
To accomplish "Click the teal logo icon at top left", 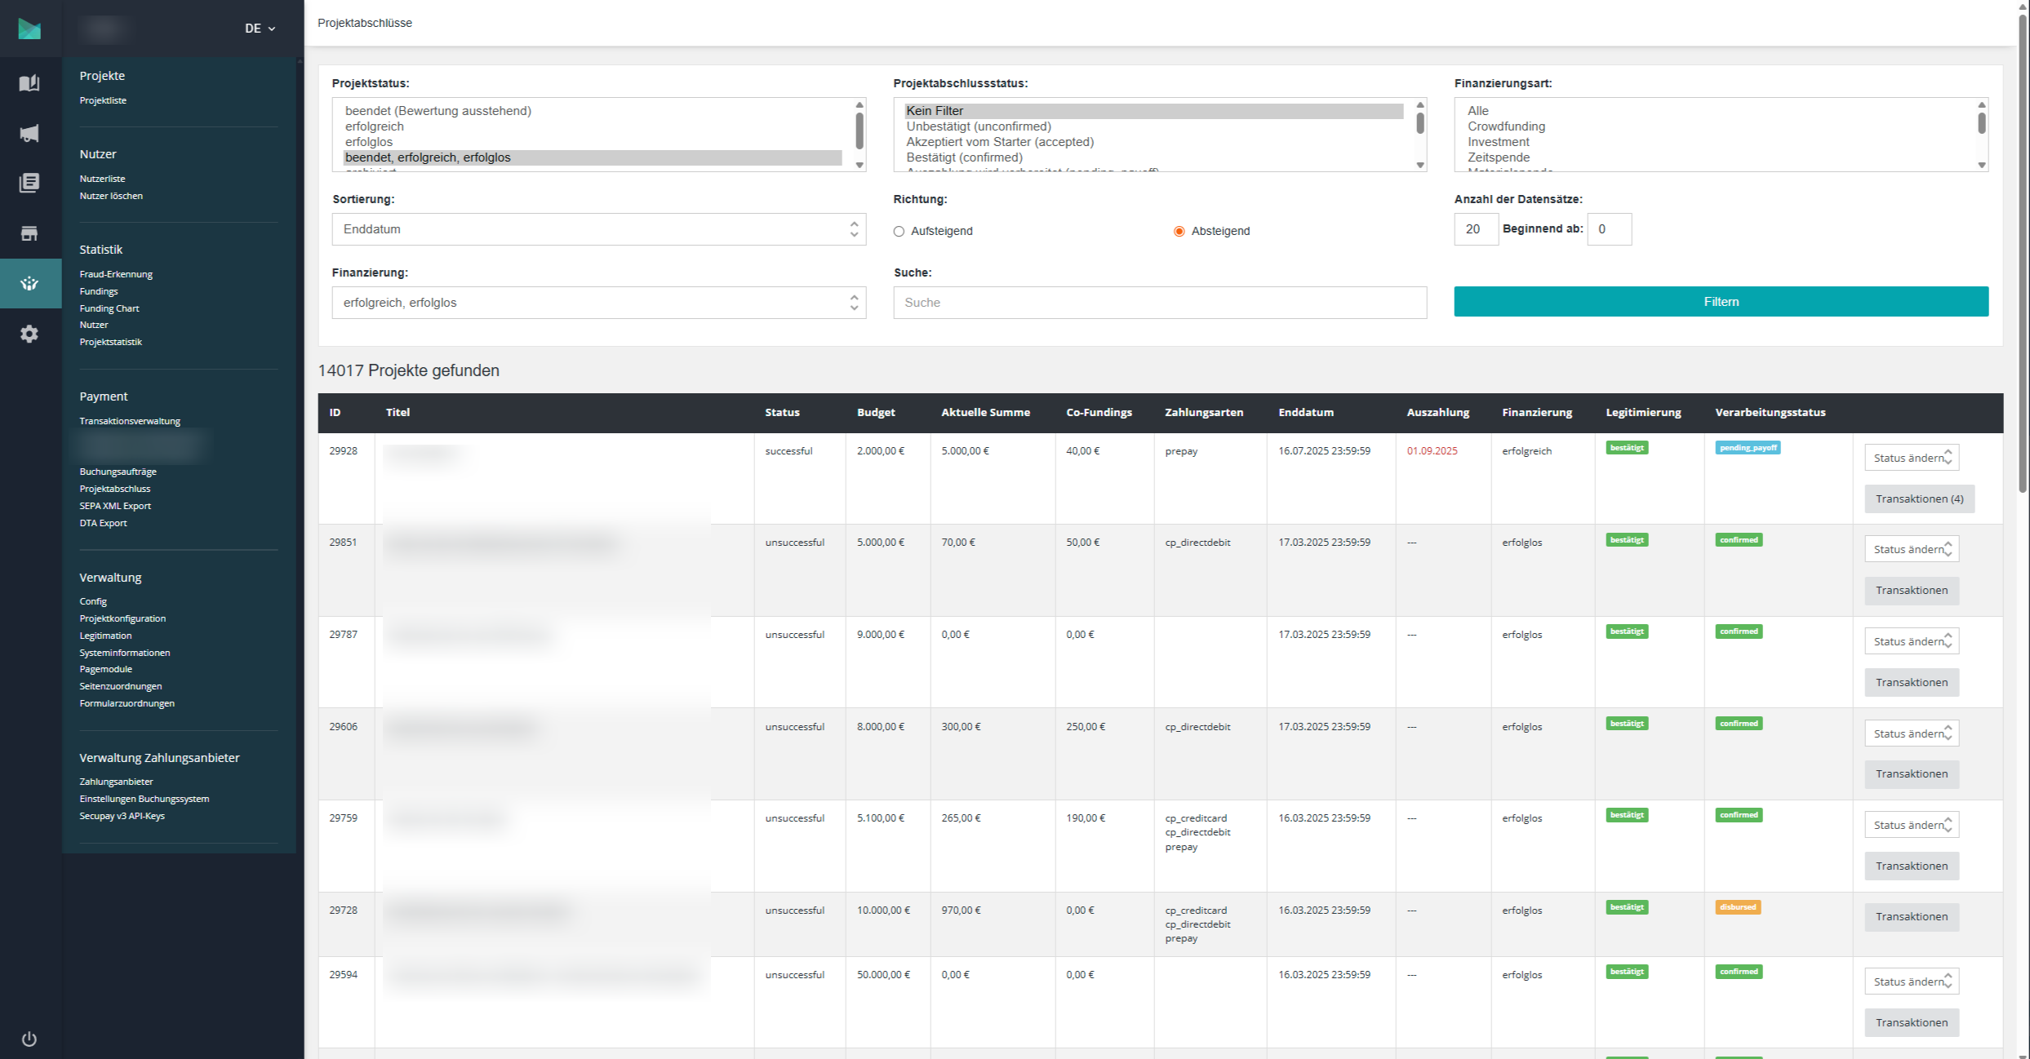I will 29,29.
